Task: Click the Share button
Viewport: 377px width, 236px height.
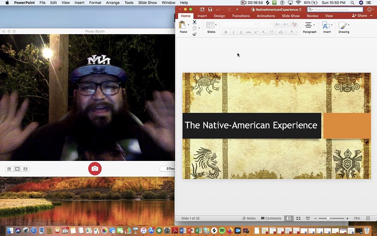Action: (x=359, y=16)
